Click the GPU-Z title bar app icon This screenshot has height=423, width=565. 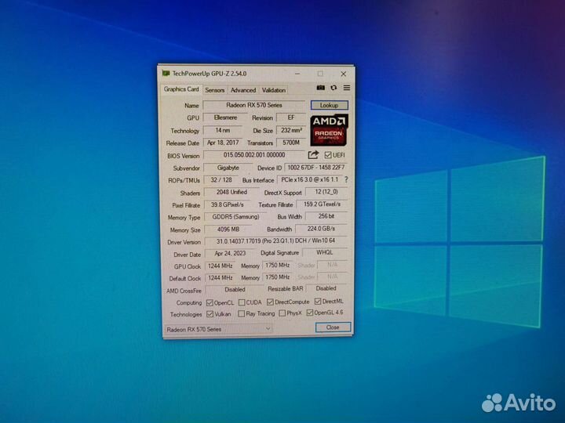(x=166, y=74)
